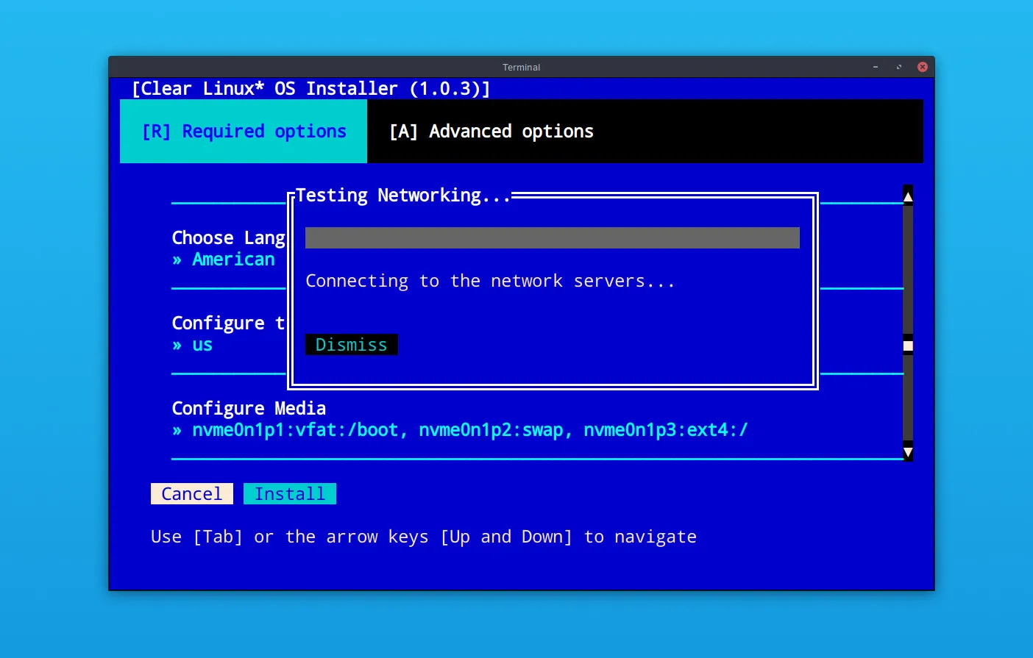Click the 'us' keyboard value

click(x=202, y=346)
